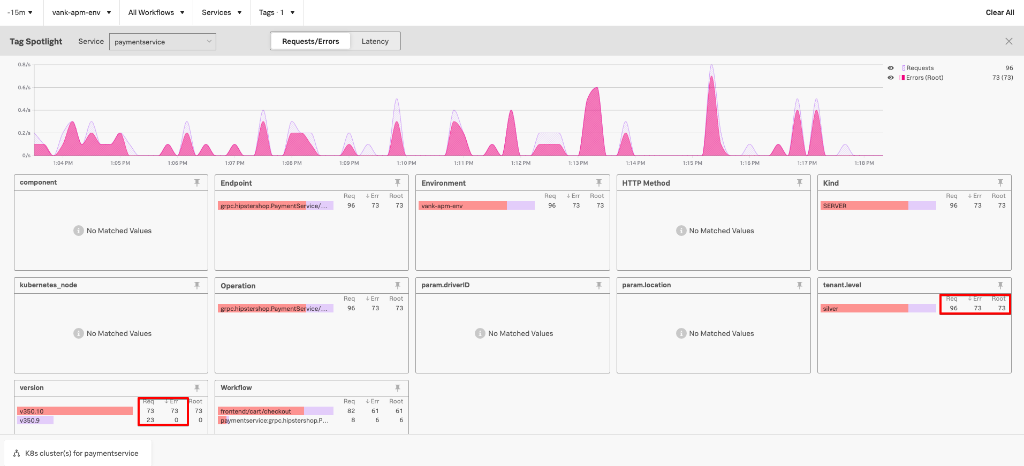Click info icon in param.location card
The height and width of the screenshot is (466, 1024).
pos(681,333)
